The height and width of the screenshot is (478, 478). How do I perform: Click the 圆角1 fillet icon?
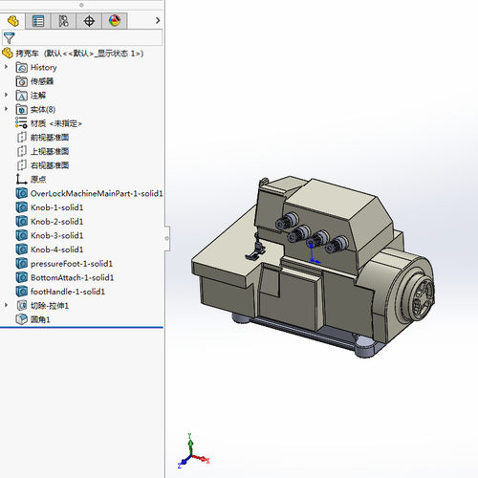(22, 319)
